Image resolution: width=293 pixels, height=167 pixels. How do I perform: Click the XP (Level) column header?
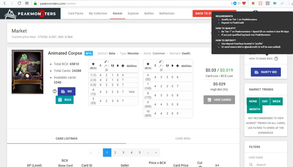pyautogui.click(x=34, y=165)
